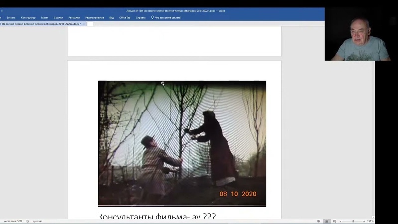398x224 pixels.
Task: Switch to Read Mode view
Action: tap(319, 221)
